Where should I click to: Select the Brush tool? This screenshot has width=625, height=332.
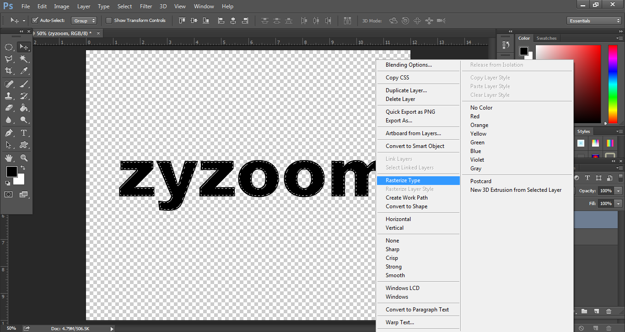click(x=24, y=84)
